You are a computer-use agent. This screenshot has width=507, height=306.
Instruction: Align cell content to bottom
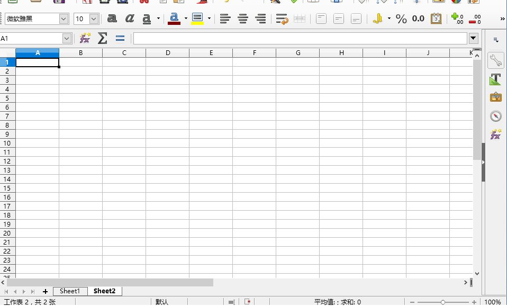click(356, 19)
